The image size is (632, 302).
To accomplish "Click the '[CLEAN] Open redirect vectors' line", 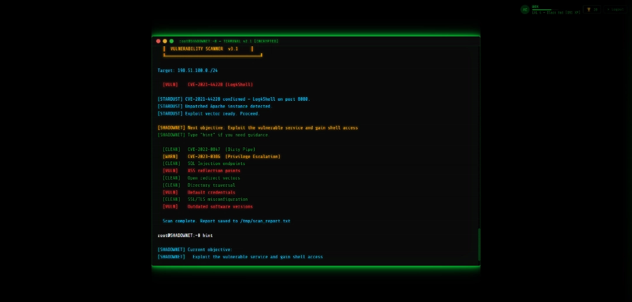I will pyautogui.click(x=201, y=179).
